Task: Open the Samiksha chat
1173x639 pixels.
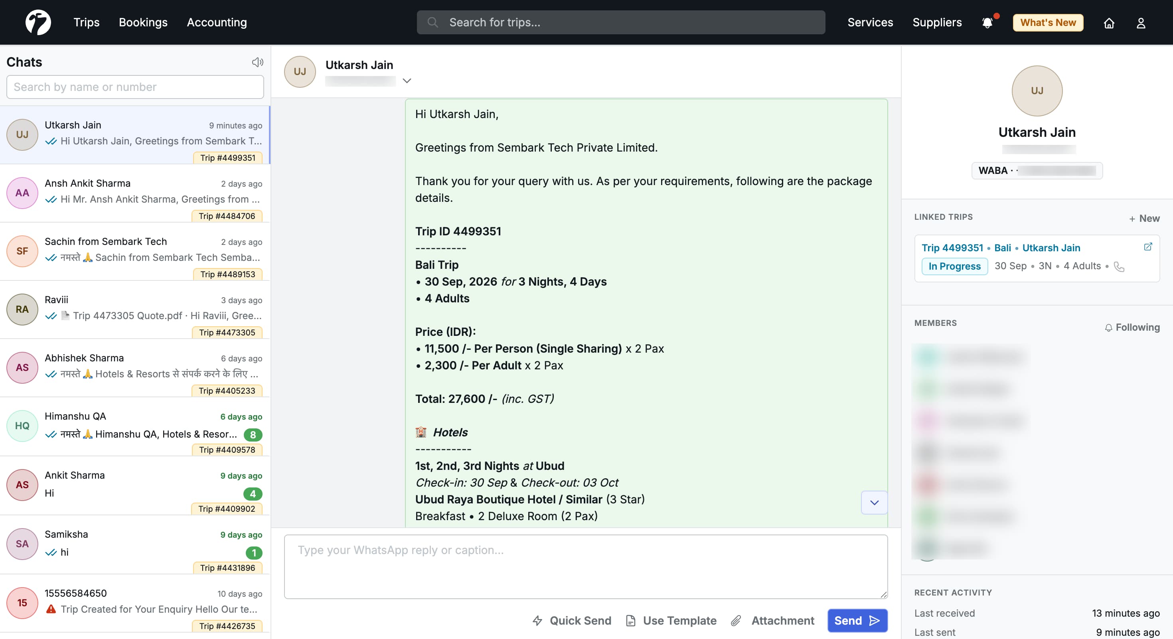Action: (x=135, y=544)
